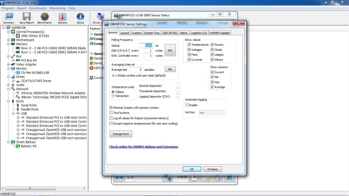Screen dimensions: 349x196
Task: Click the collapse-arrows button in Sensor Status window
Action: tap(130, 178)
